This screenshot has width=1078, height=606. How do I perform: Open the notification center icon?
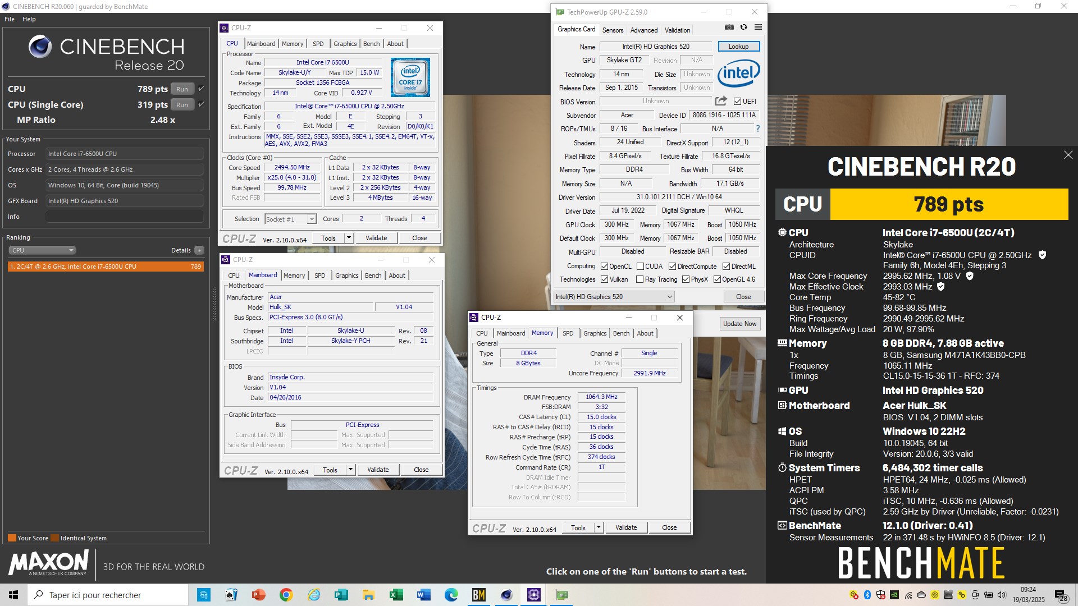coord(1061,595)
